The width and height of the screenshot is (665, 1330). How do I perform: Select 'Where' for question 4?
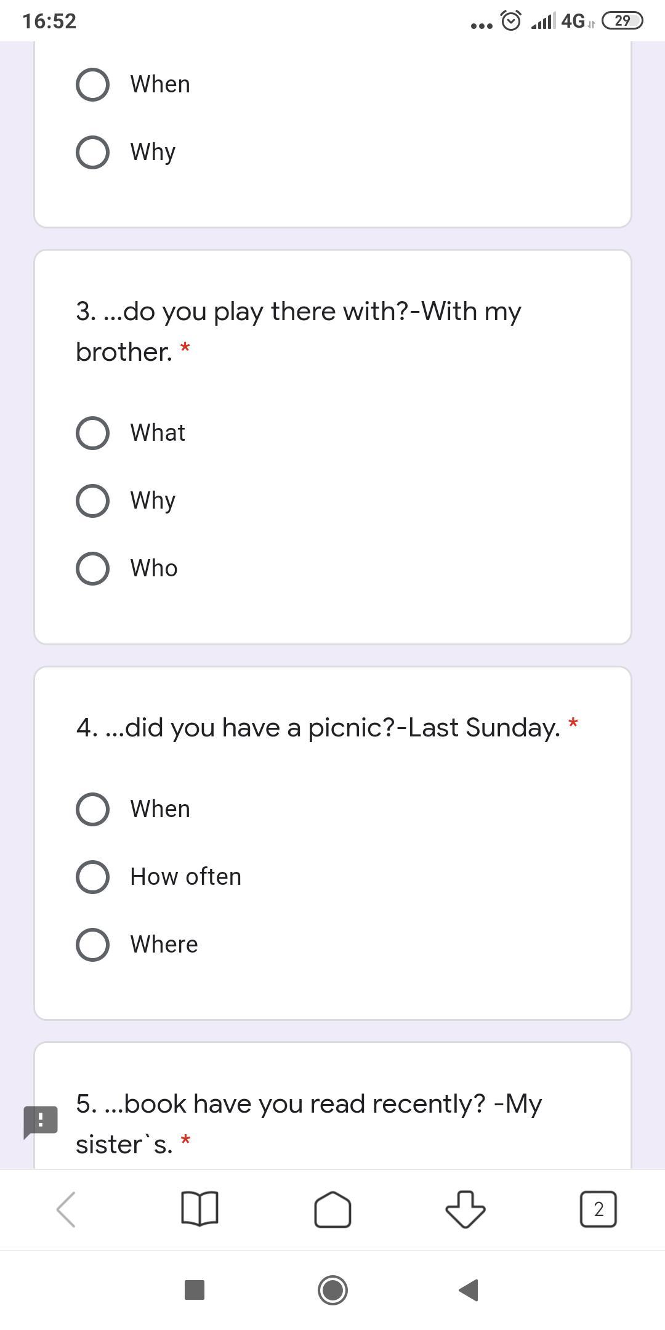pos(137,945)
